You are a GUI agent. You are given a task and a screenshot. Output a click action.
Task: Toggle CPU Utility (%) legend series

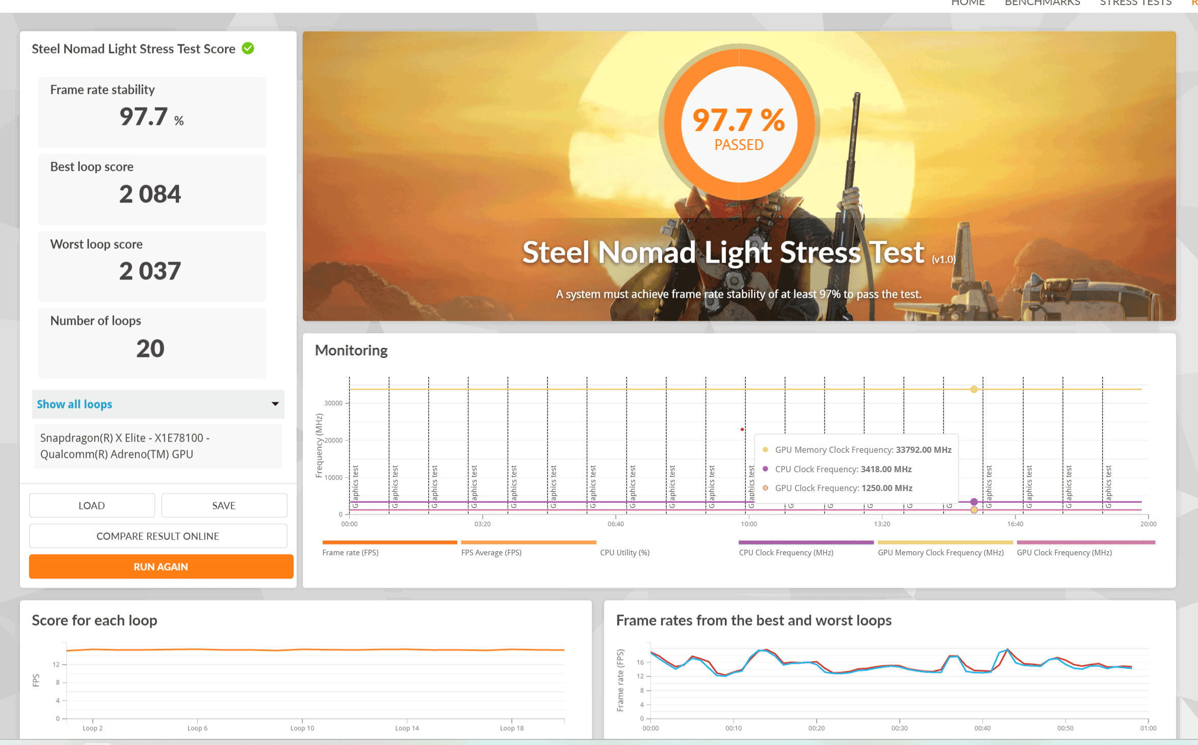click(624, 553)
